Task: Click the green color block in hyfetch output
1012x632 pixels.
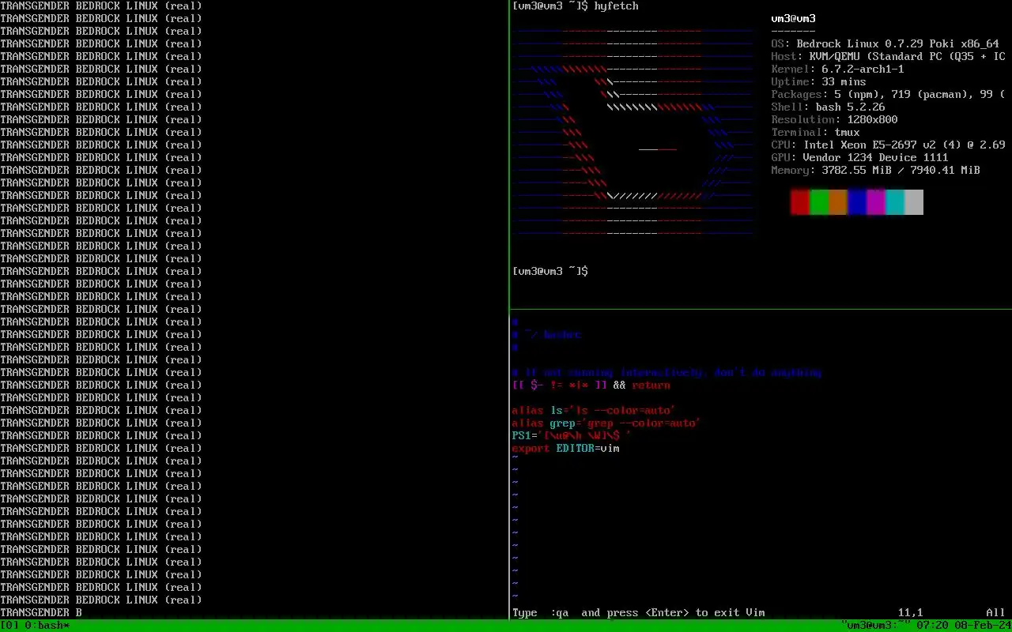Action: (819, 201)
